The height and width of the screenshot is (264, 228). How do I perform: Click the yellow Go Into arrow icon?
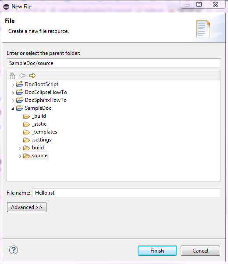(x=32, y=76)
